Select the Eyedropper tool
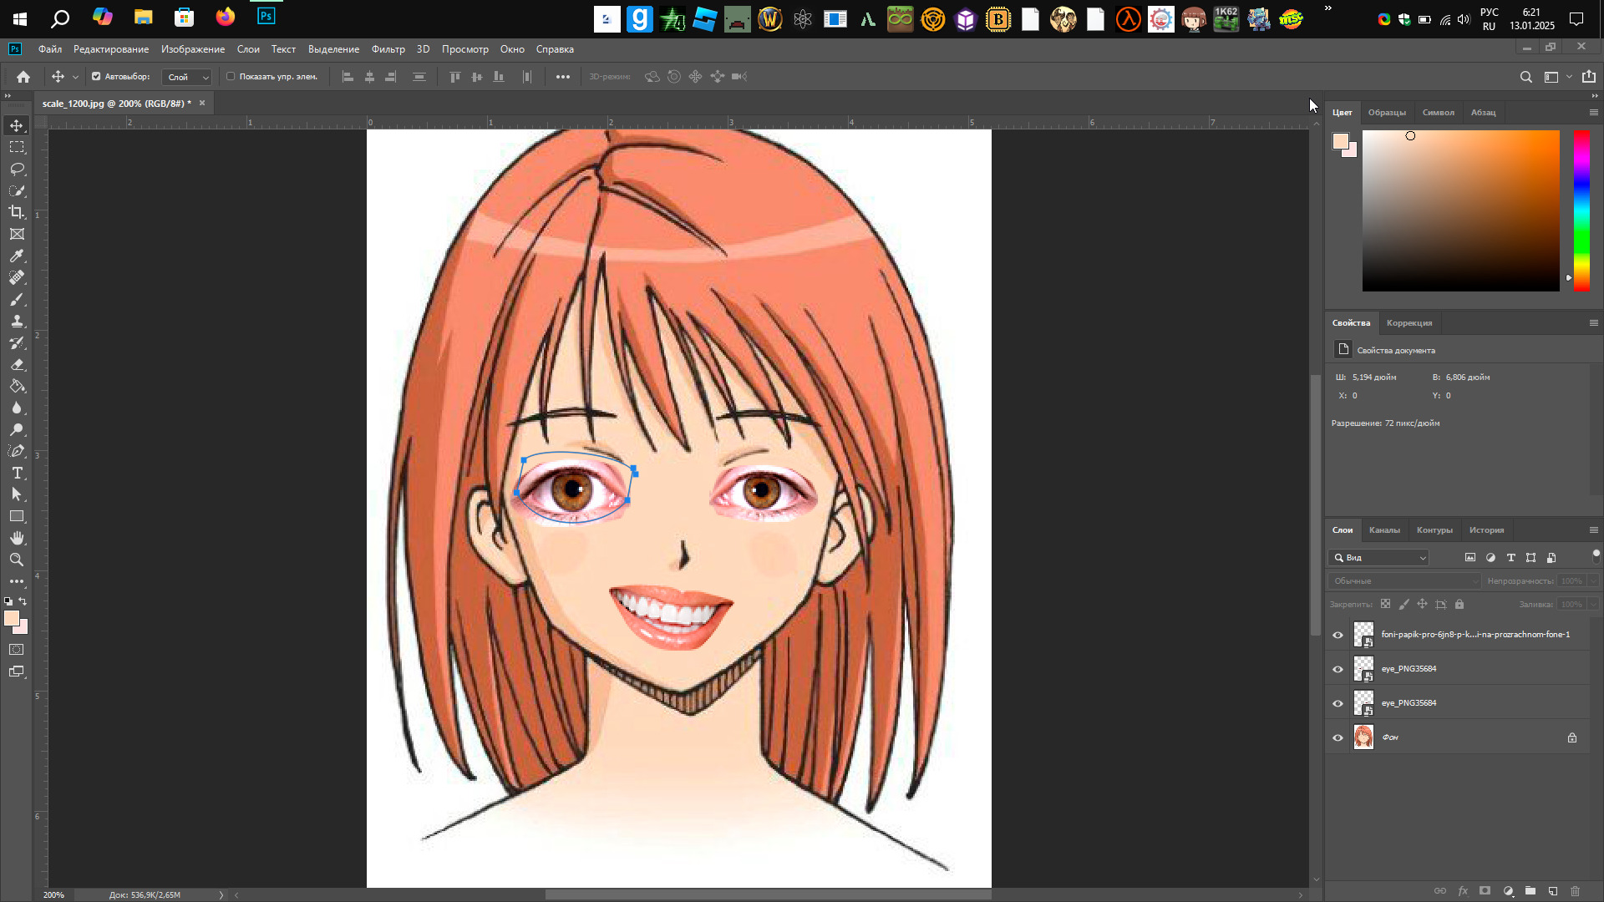Viewport: 1604px width, 902px height. (17, 256)
